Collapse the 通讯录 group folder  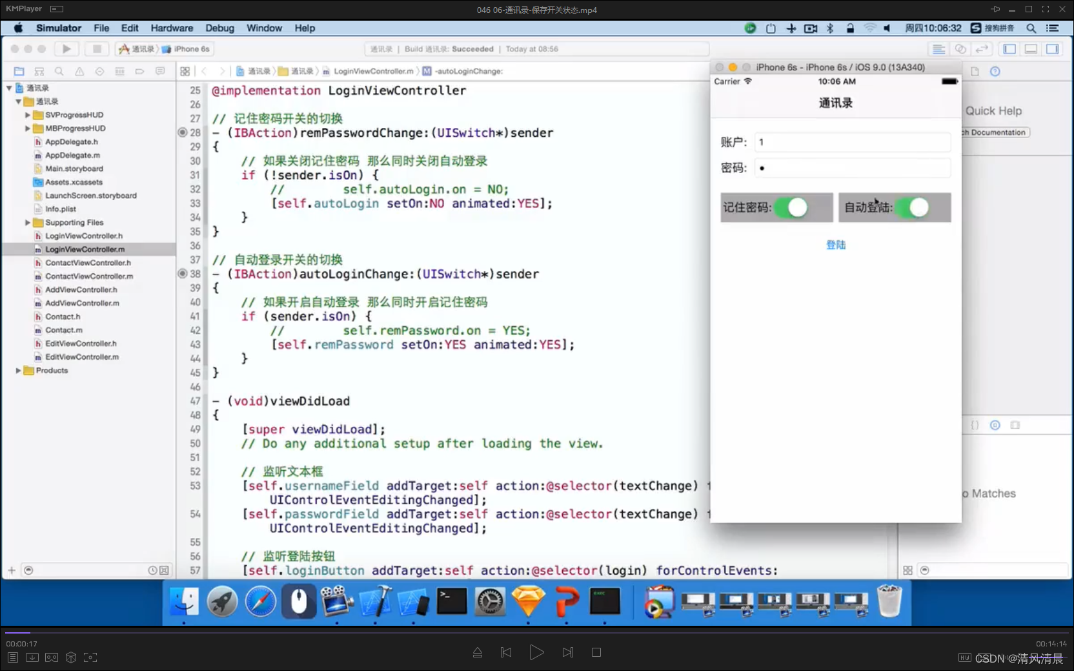point(18,101)
